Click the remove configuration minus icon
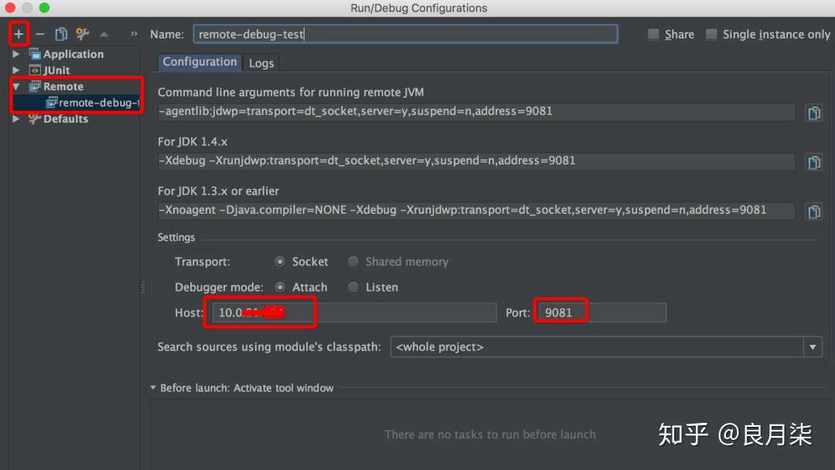Screen dimensions: 835x470 40,34
